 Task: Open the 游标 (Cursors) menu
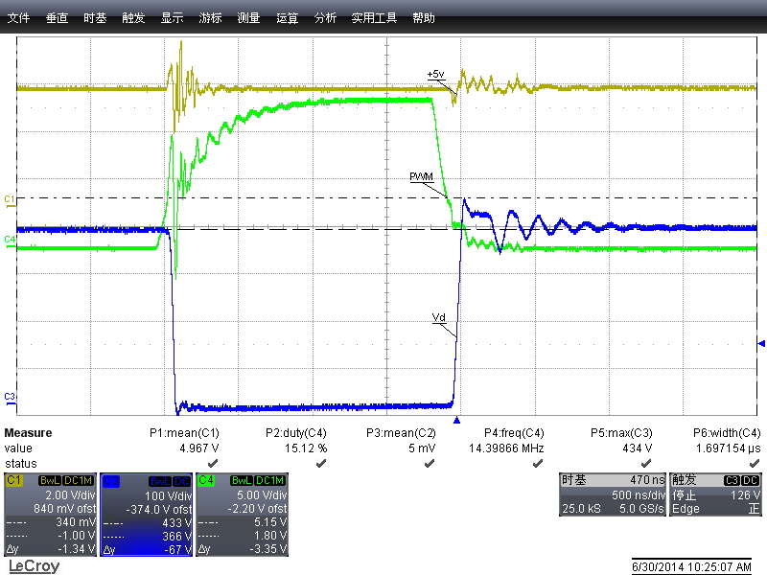210,18
